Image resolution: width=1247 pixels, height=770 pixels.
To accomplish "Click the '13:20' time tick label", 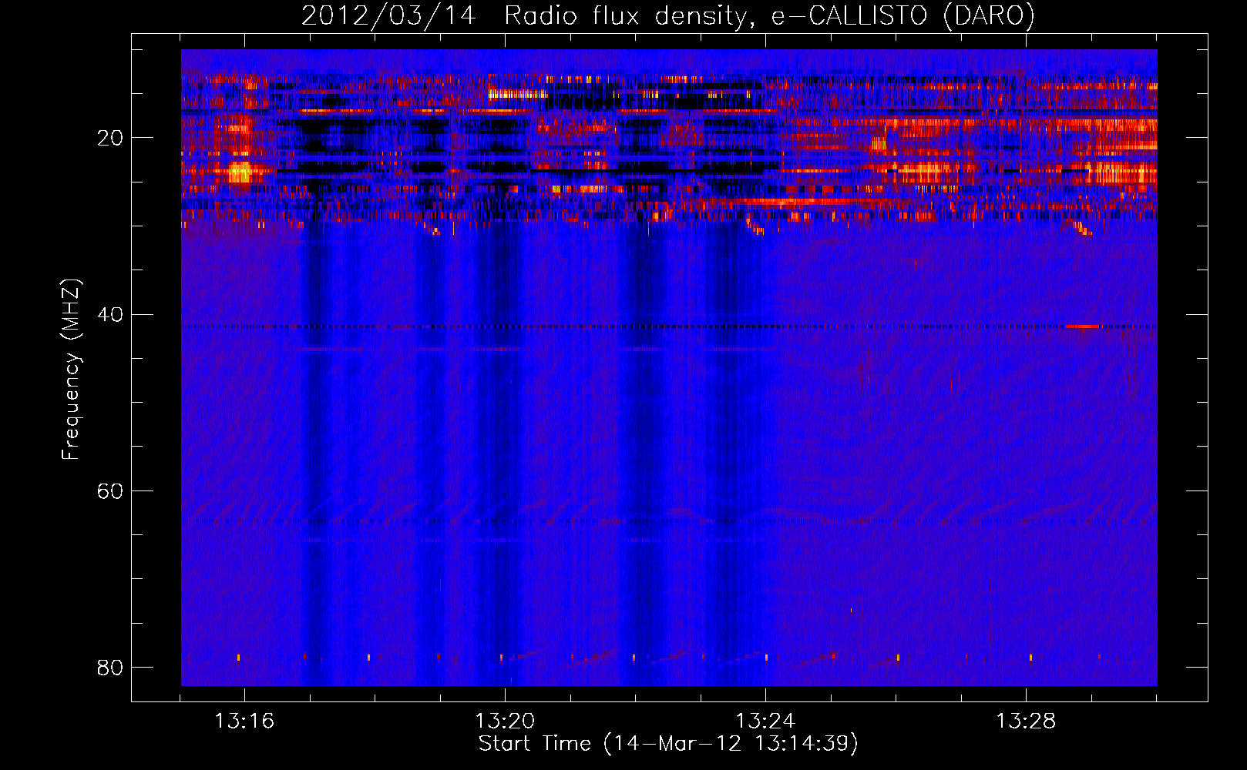I will click(x=505, y=721).
